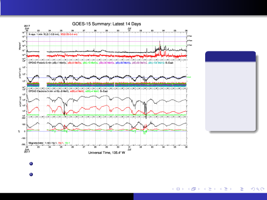
Task: Go to previous section arrow
Action: click(x=220, y=189)
